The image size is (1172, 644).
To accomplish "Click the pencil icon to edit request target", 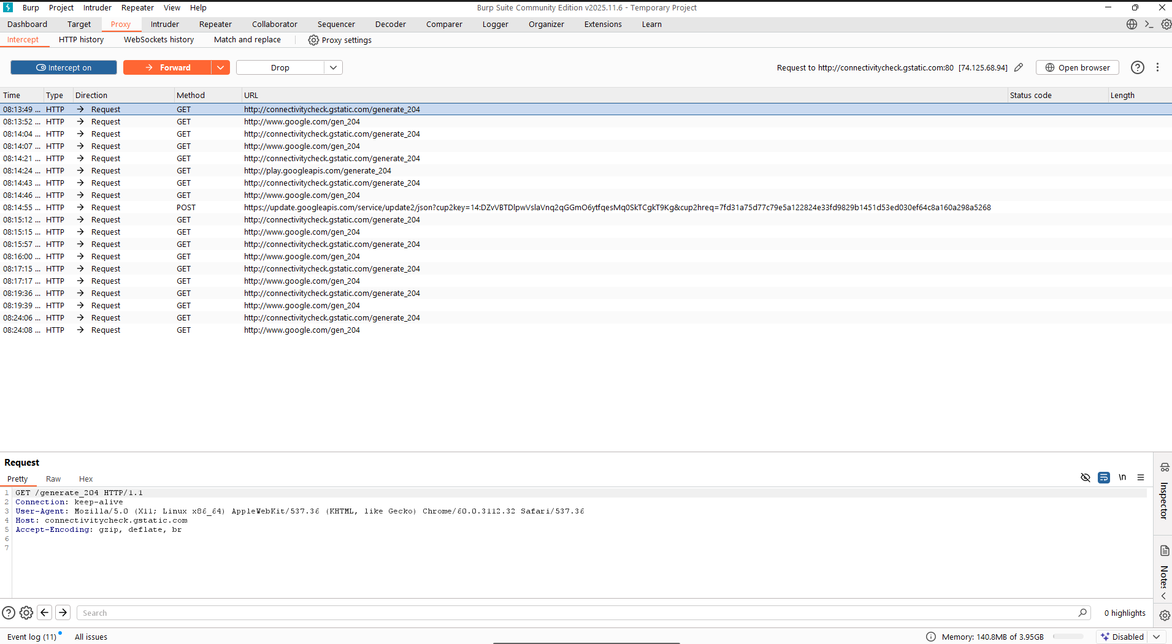I will pos(1019,67).
